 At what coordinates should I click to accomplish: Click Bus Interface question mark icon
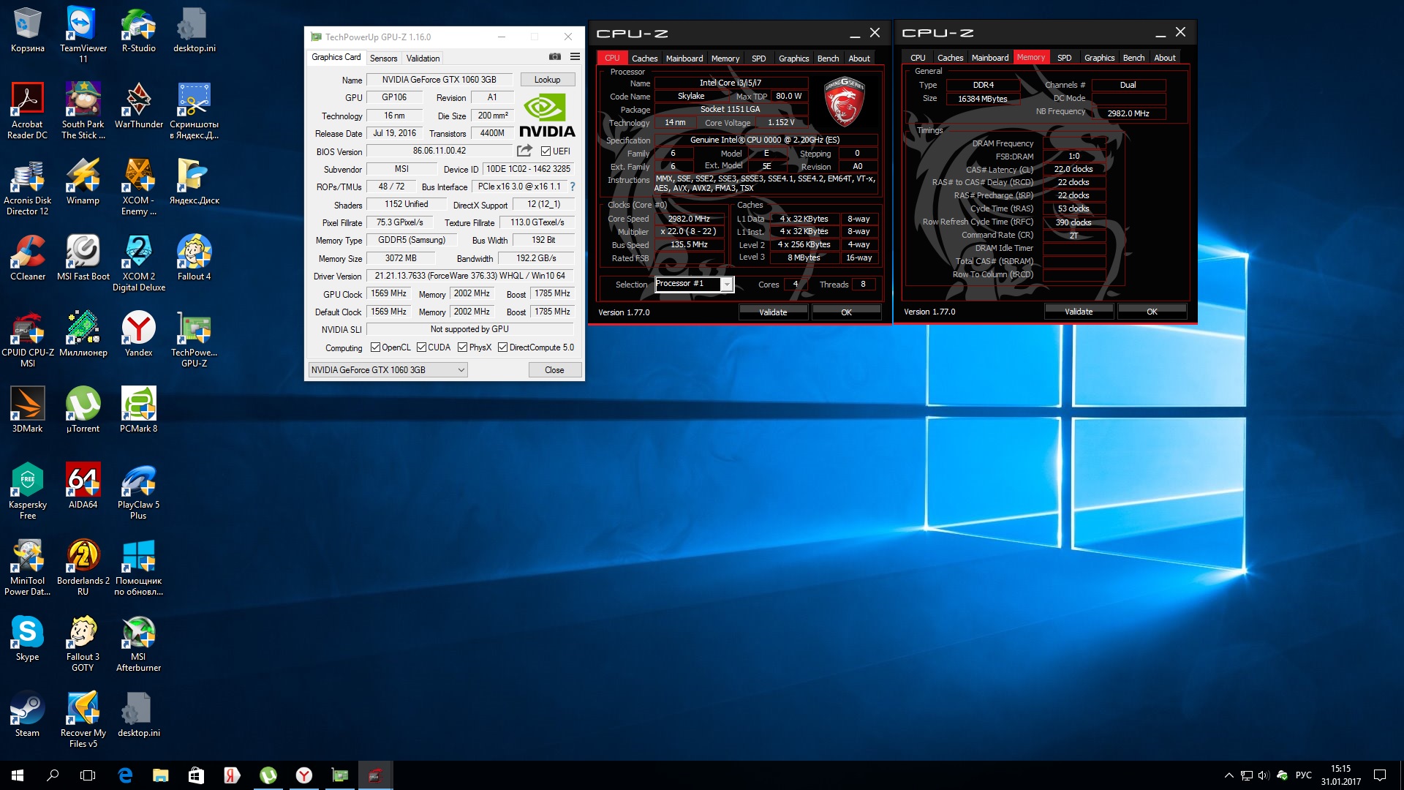pos(573,187)
